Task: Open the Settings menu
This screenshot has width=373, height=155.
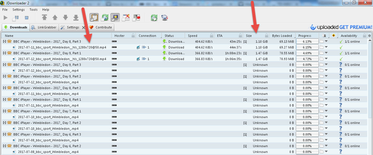Action: tap(19, 10)
